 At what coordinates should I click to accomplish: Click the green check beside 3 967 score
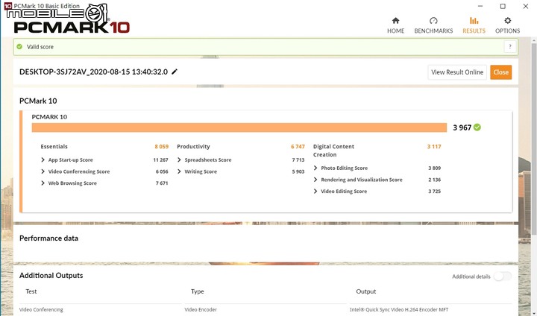click(x=477, y=127)
